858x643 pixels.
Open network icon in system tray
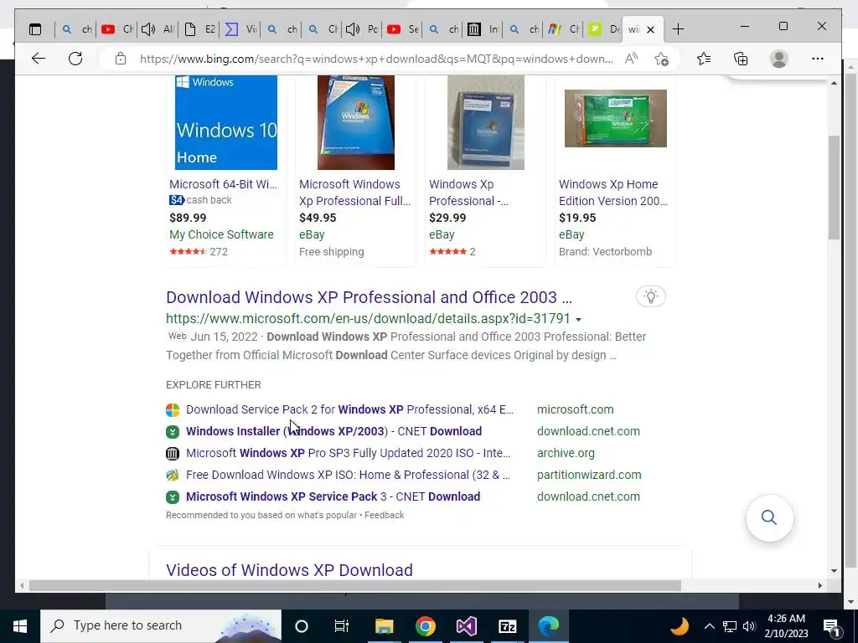click(730, 626)
